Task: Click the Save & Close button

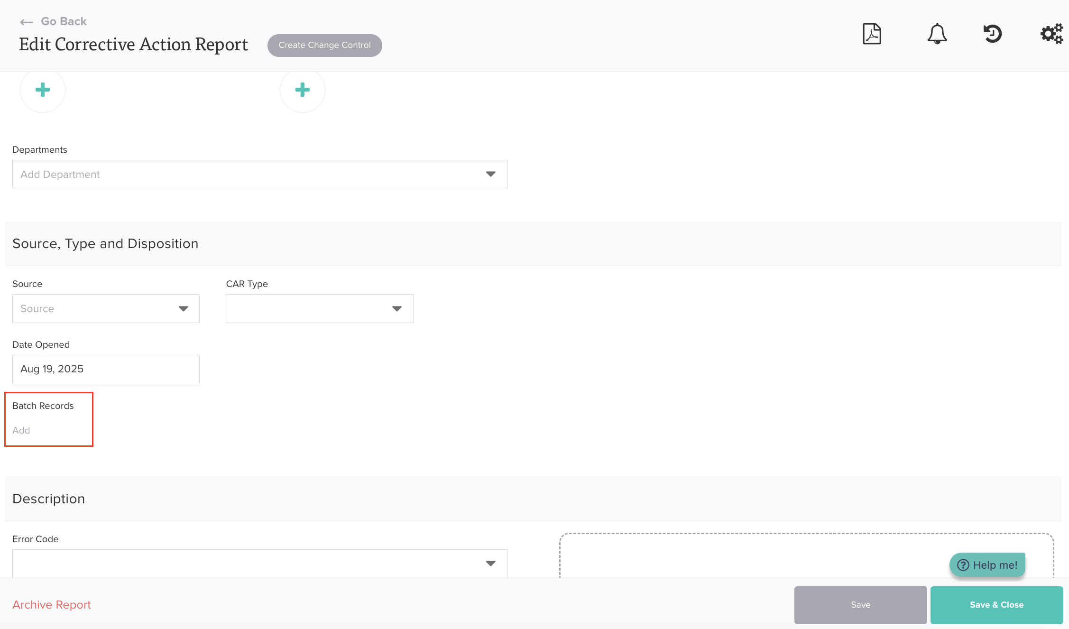Action: (x=996, y=605)
